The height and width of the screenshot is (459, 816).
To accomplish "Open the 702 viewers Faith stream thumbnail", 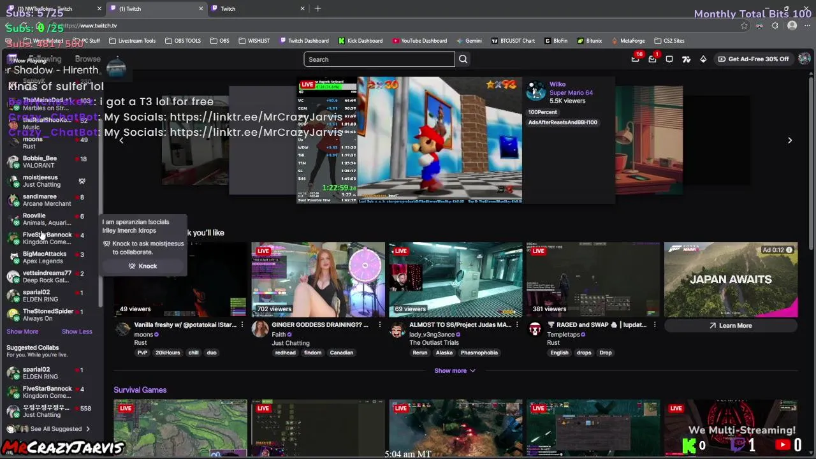I will pos(318,279).
